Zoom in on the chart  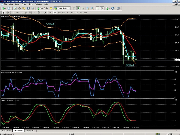[x=88, y=8]
